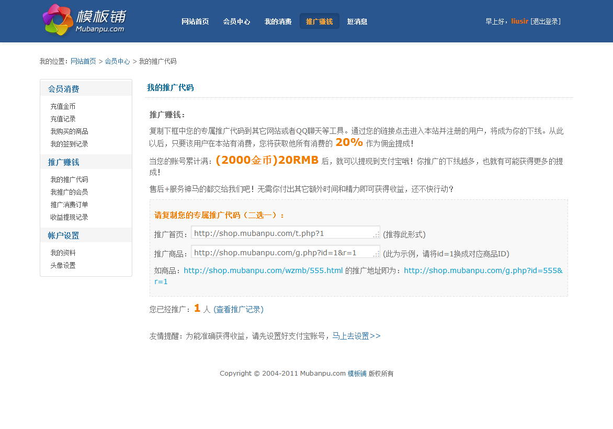The width and height of the screenshot is (613, 429).
Task: Click the username liusir link
Action: pyautogui.click(x=519, y=21)
